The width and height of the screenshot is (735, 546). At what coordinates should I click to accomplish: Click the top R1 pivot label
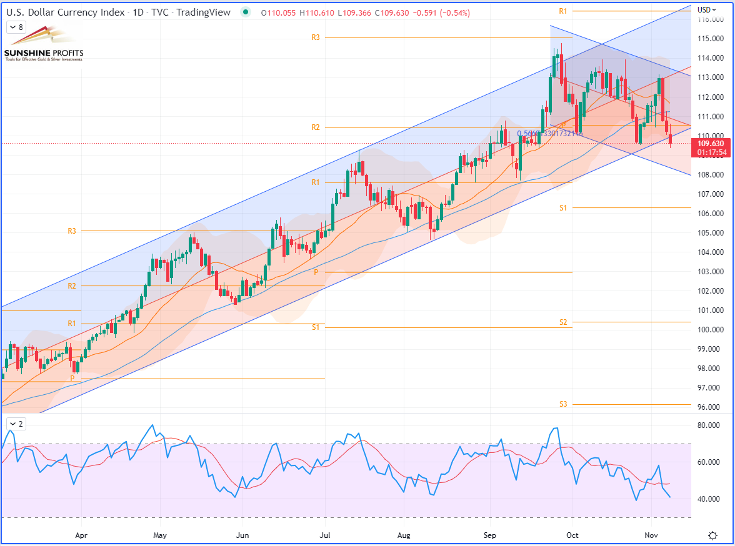coord(563,11)
